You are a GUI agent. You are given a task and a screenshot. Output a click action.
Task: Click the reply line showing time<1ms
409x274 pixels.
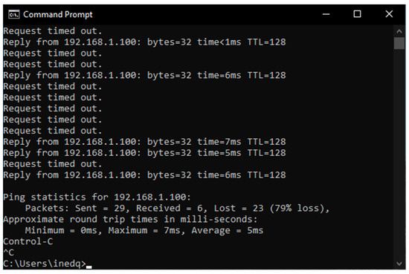144,42
